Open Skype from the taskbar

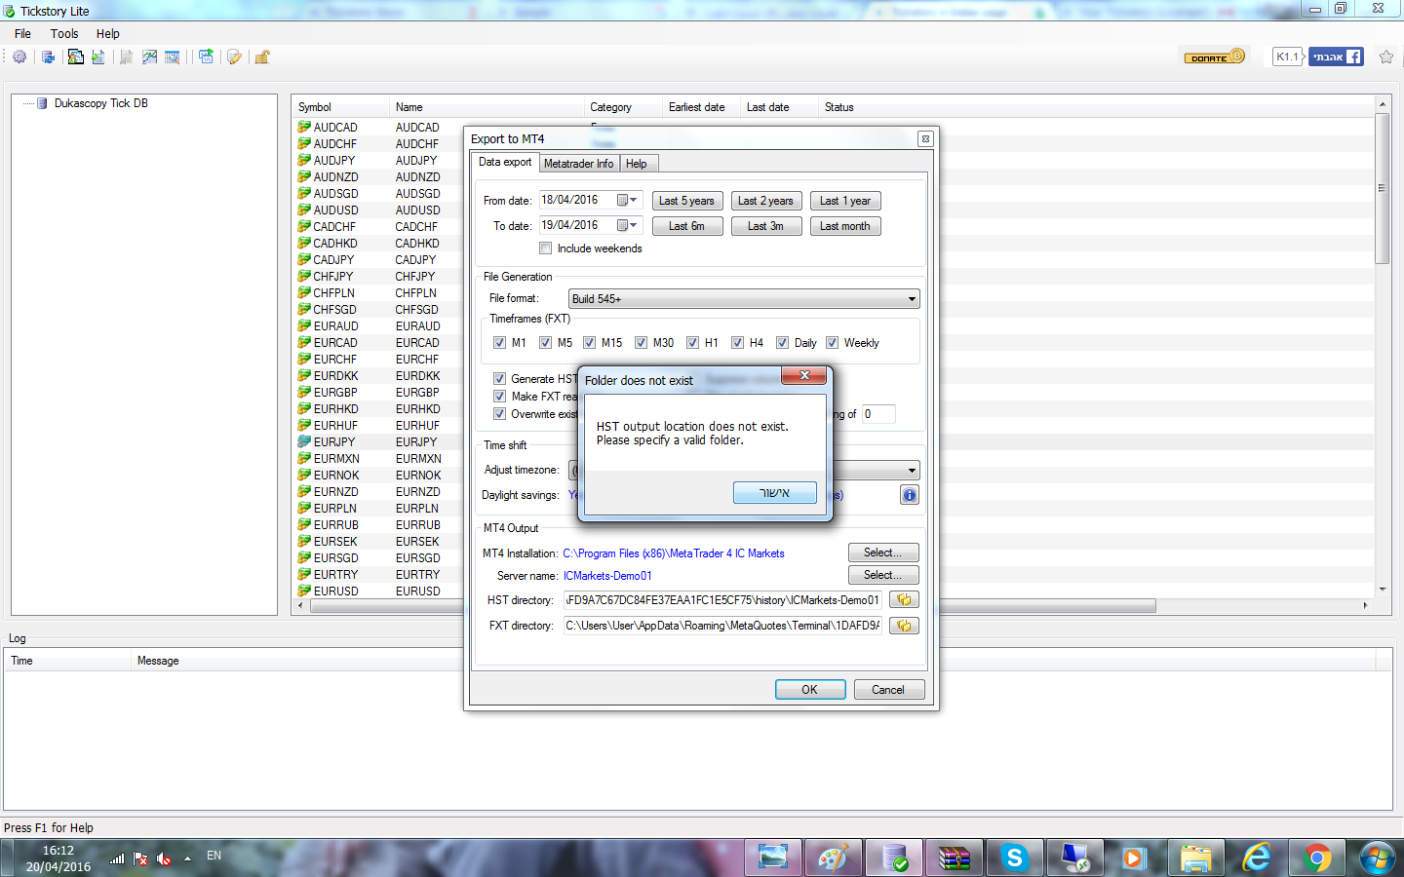coord(1014,858)
